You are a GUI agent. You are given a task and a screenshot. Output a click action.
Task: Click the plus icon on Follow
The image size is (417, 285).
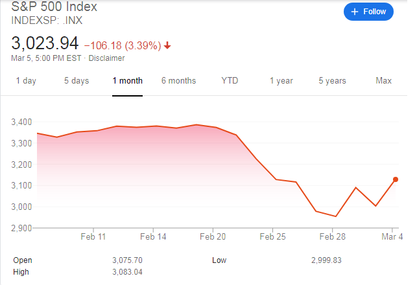(355, 12)
